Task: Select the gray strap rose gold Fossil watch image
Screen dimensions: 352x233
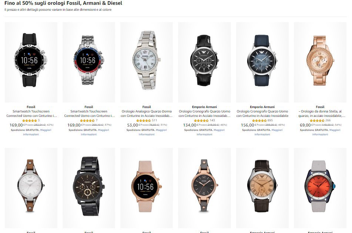Action: pyautogui.click(x=204, y=188)
